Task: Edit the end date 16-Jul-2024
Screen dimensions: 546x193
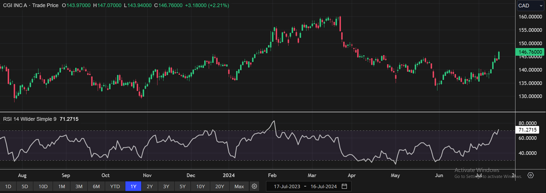Action: coord(324,186)
